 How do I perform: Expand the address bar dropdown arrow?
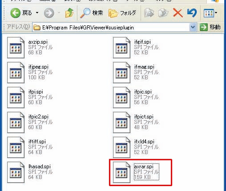point(193,27)
